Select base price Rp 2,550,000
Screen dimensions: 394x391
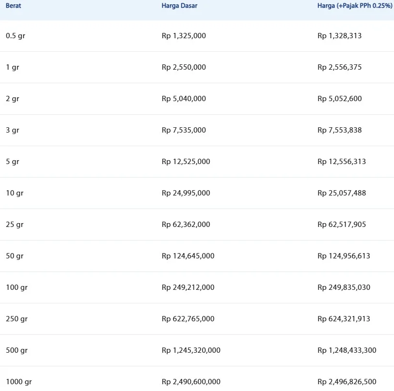tap(184, 67)
